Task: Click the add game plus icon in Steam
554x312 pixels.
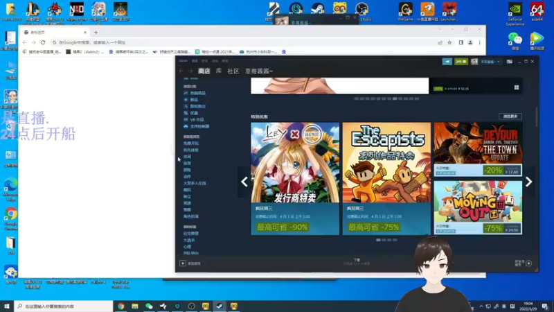Action: [183, 263]
